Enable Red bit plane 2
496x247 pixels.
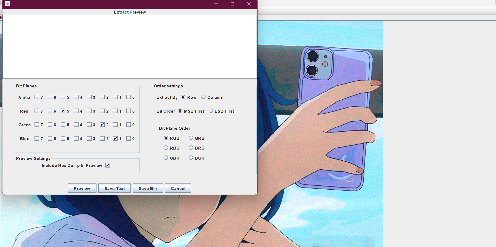coord(102,111)
